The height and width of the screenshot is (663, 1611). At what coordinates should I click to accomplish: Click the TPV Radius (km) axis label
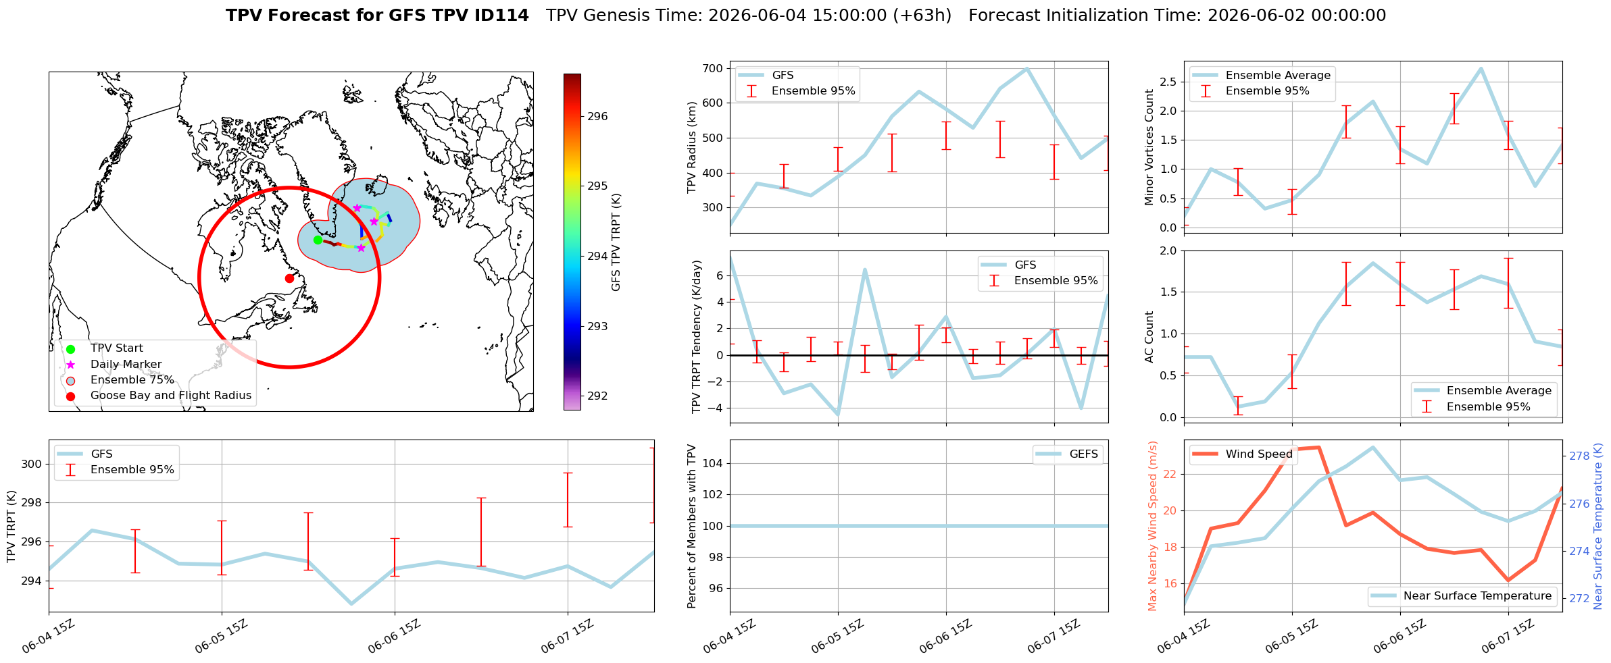[x=691, y=147]
